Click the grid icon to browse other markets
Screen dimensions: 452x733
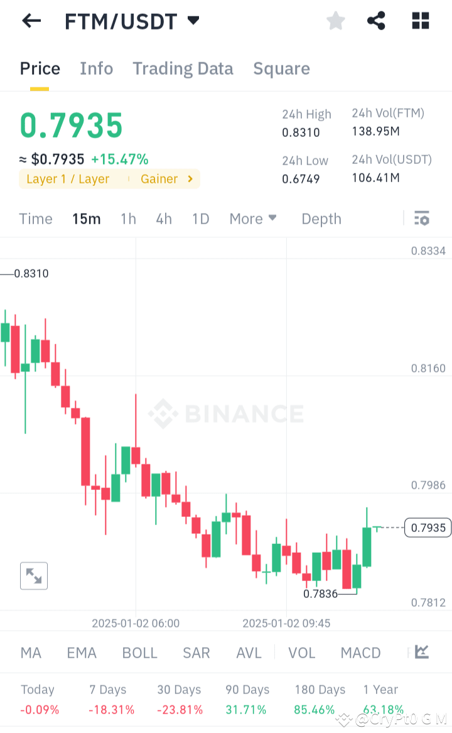coord(420,21)
